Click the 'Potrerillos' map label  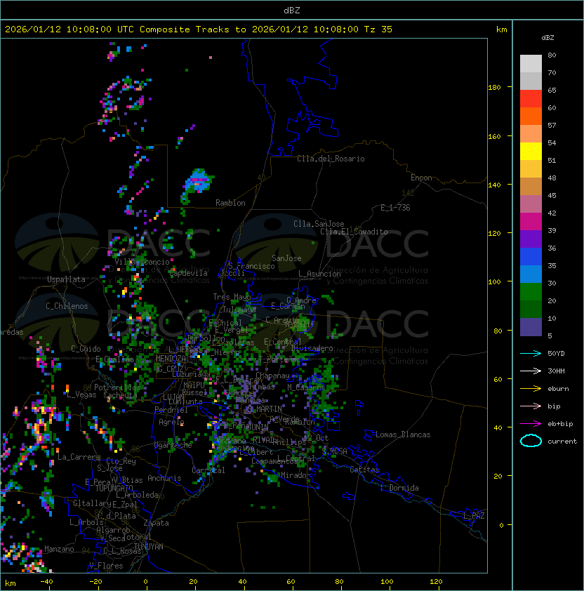click(x=117, y=387)
